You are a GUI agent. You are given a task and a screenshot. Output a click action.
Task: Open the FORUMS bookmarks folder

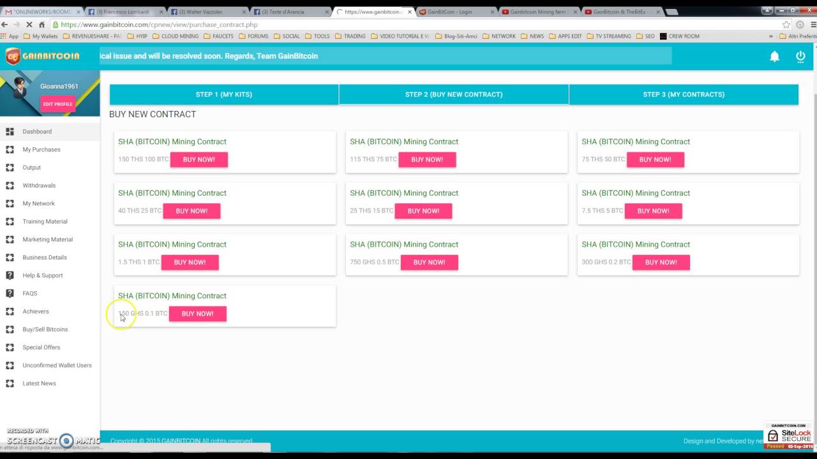(x=253, y=36)
